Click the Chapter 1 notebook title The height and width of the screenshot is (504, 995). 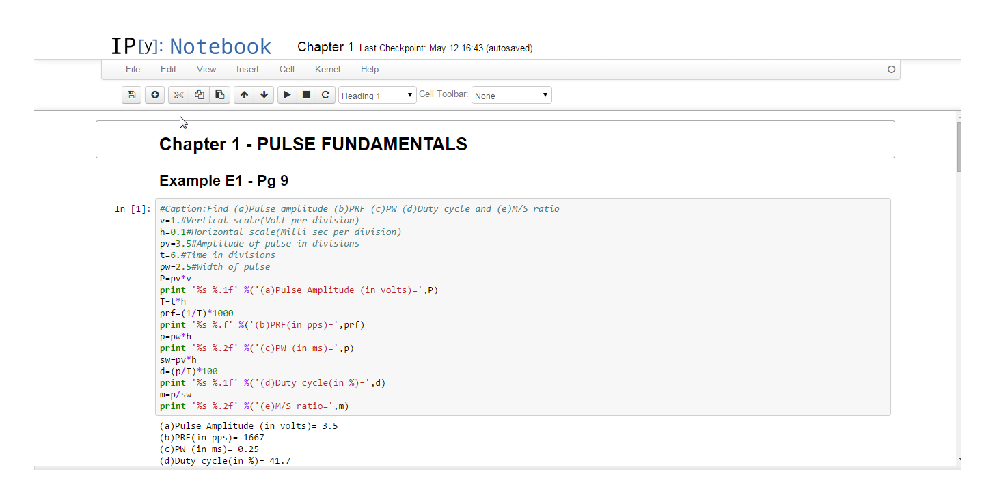pos(325,47)
